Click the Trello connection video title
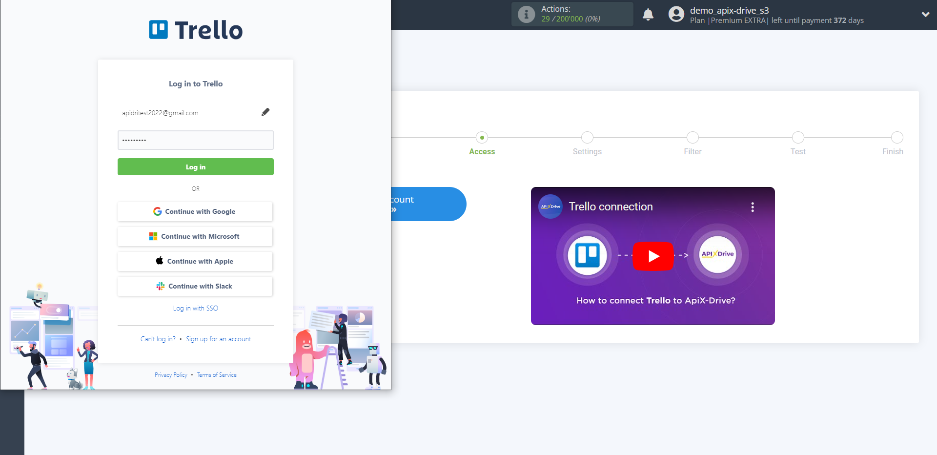Viewport: 937px width, 455px height. pyautogui.click(x=611, y=207)
